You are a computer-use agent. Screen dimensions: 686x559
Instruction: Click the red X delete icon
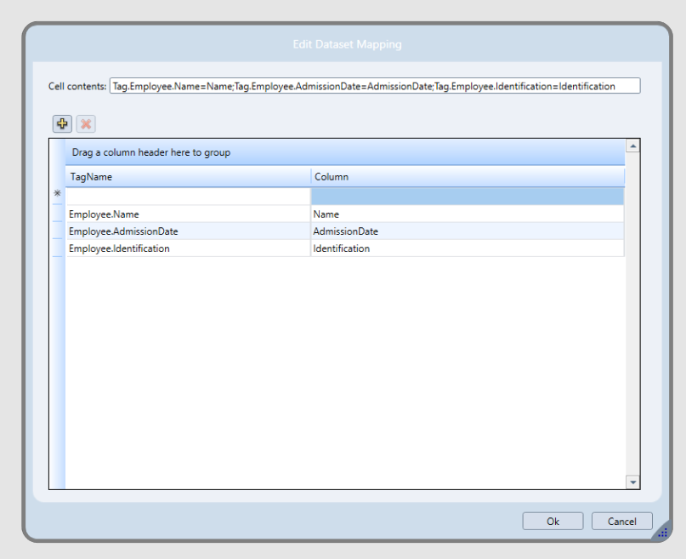coord(86,124)
